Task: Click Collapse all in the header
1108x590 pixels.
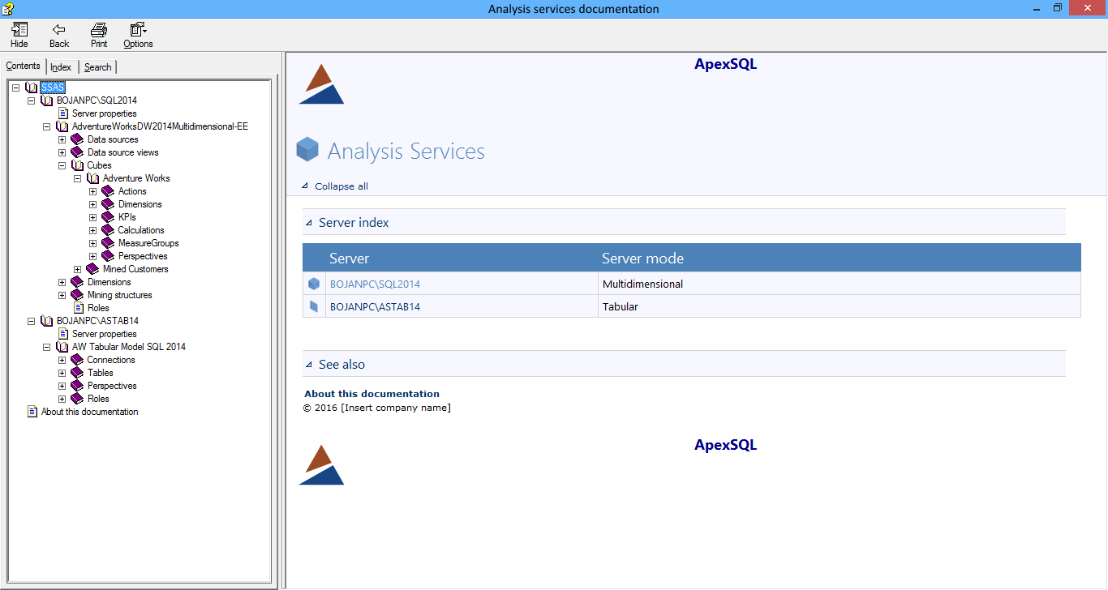Action: (341, 186)
